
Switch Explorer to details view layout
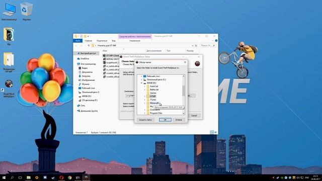211,132
